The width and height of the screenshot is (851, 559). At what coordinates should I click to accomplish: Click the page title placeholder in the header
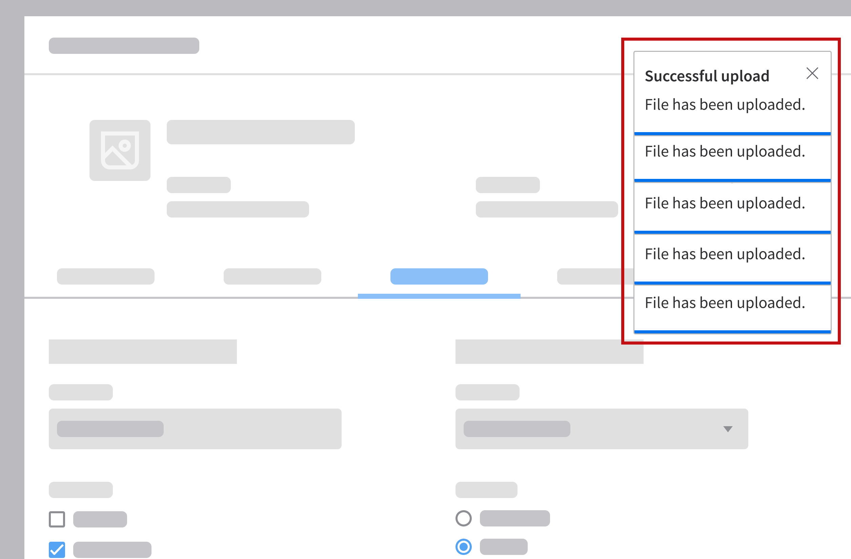click(124, 46)
